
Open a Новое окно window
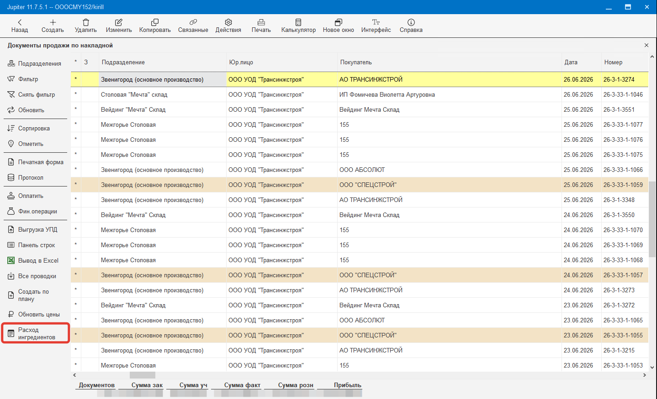pos(339,26)
